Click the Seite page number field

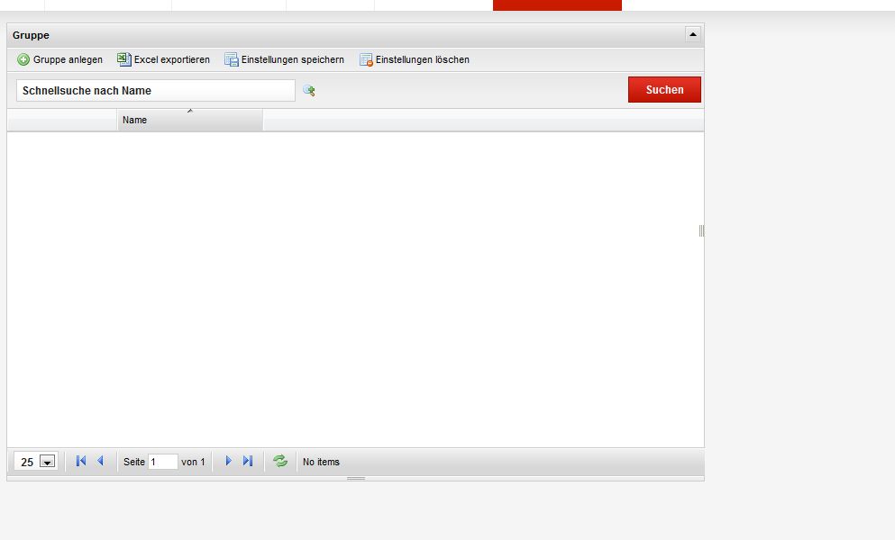pyautogui.click(x=162, y=462)
